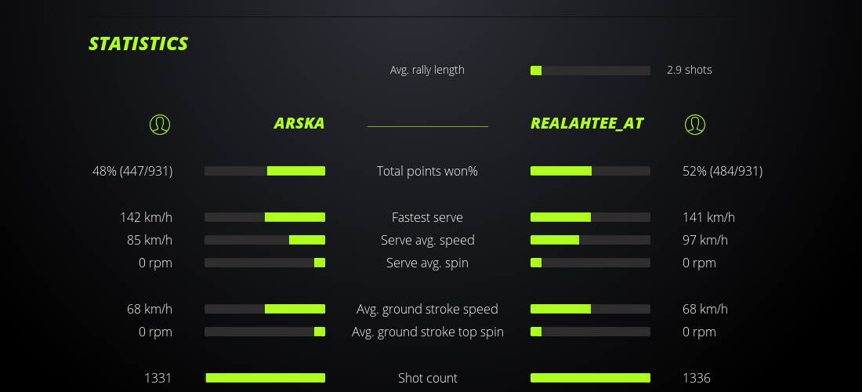The width and height of the screenshot is (862, 392).
Task: Click ARSKA's Total points won bar
Action: pos(265,171)
